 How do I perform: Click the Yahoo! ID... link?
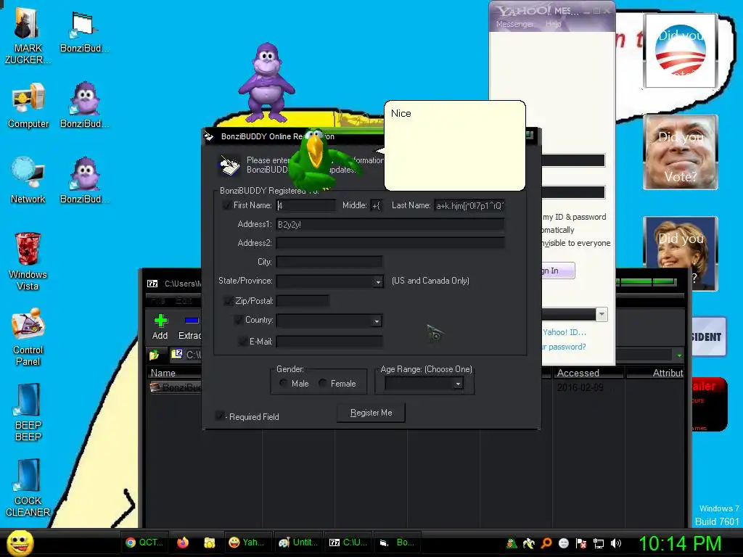565,332
